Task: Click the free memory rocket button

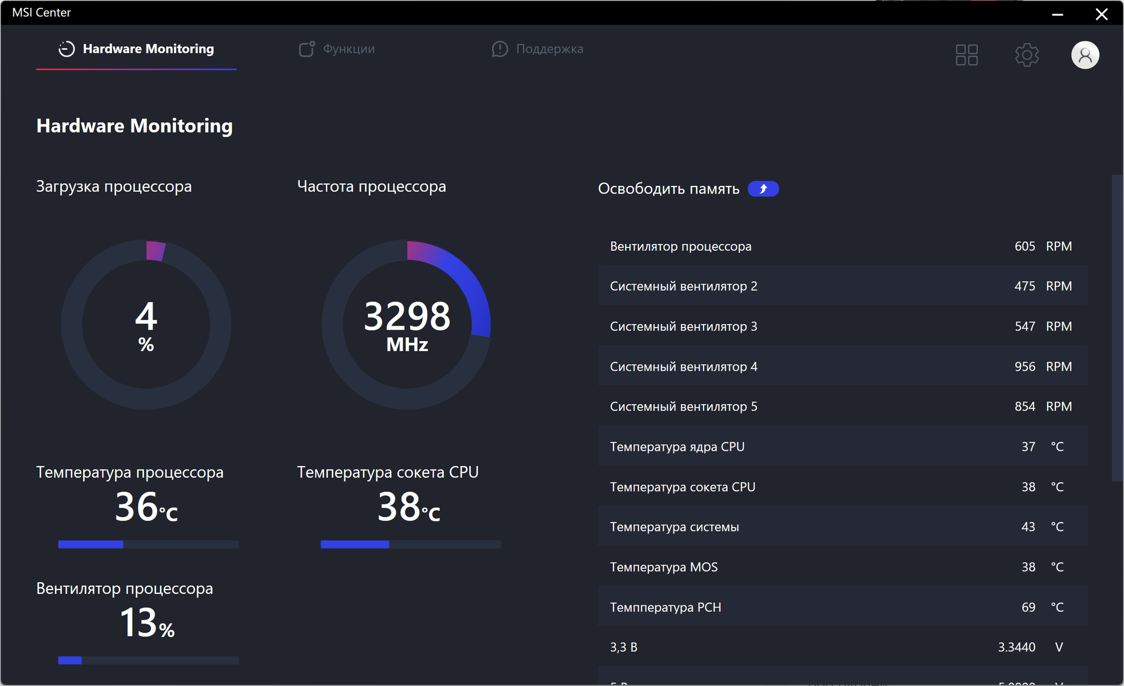Action: tap(763, 189)
